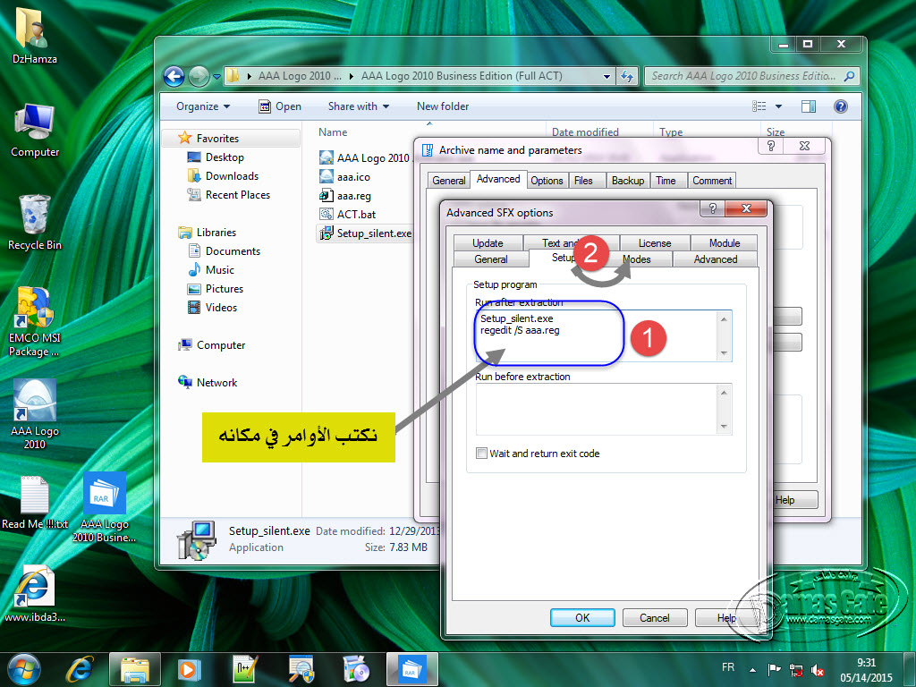
Task: Click the Explorer back arrow button
Action: (174, 77)
